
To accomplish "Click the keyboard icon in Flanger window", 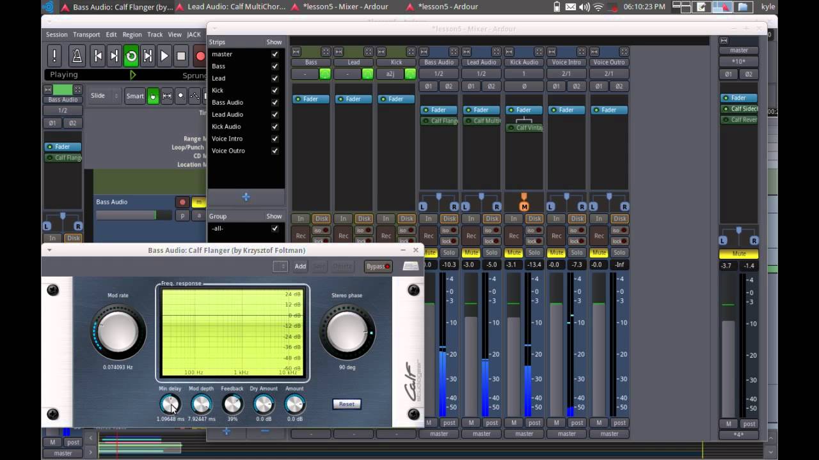I will (x=411, y=266).
